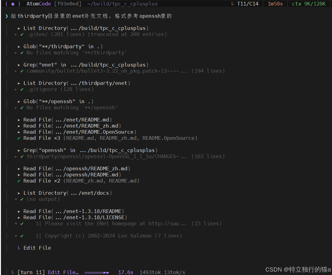Expand the (194 lines) grep output arrow
This screenshot has width=332, height=275.
point(16,71)
